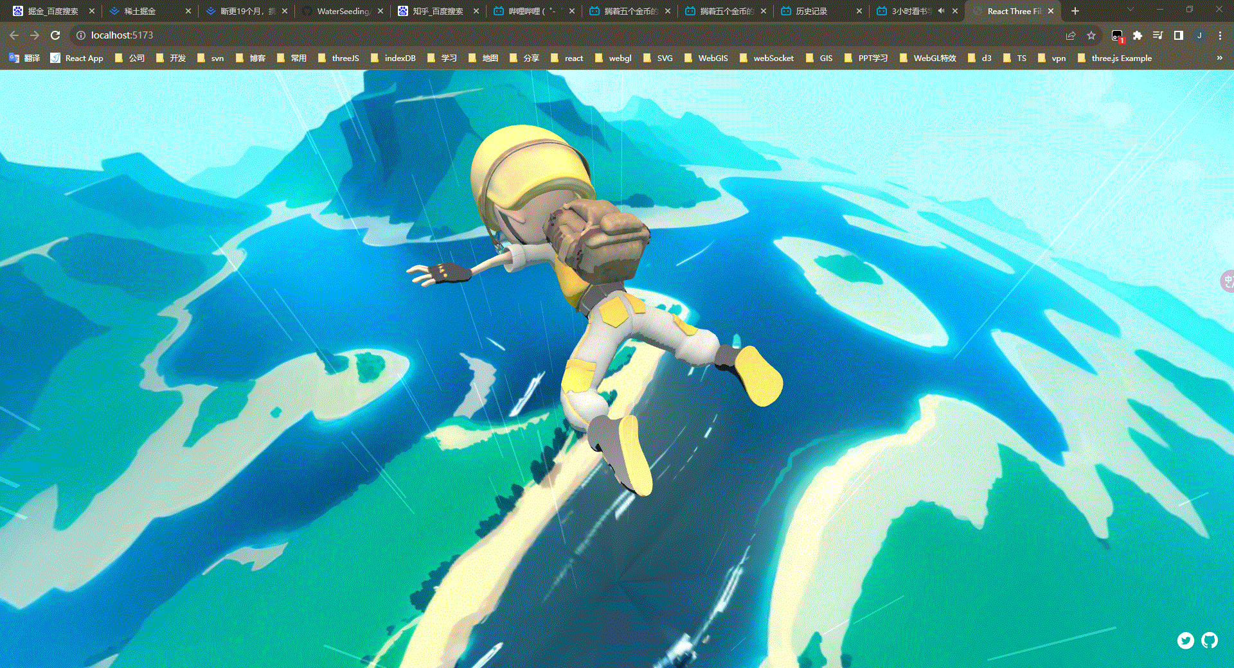The height and width of the screenshot is (668, 1234).
Task: Expand the 学习 bookmark folder
Action: coord(442,58)
